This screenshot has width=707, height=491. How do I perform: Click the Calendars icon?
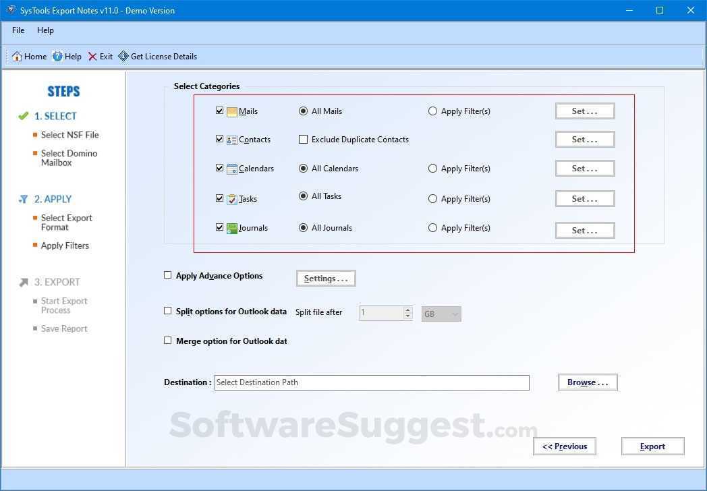231,168
